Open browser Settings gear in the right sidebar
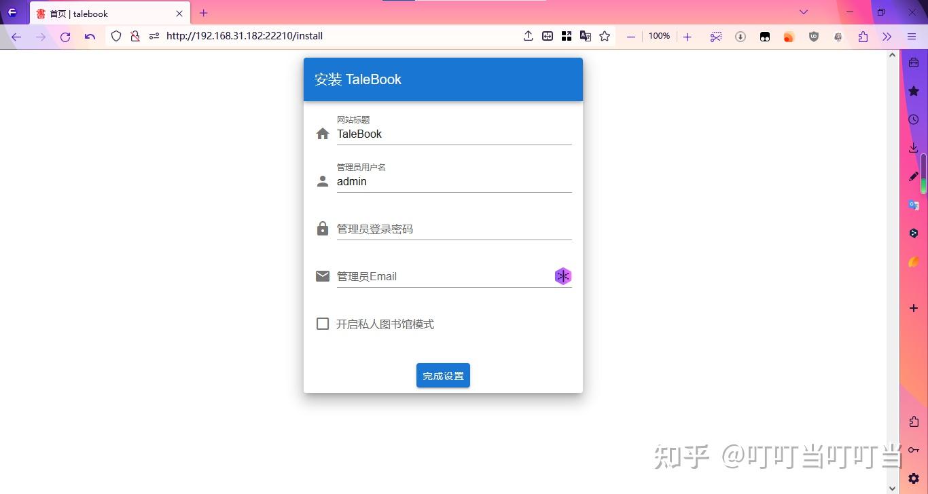 click(914, 478)
